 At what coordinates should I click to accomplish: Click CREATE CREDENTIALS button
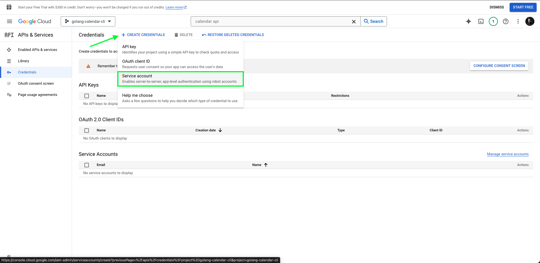point(143,35)
